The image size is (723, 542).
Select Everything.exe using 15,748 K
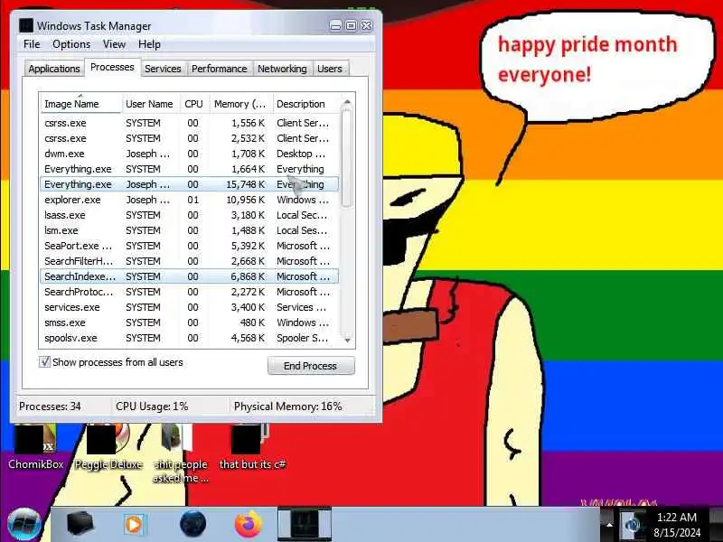[190, 184]
